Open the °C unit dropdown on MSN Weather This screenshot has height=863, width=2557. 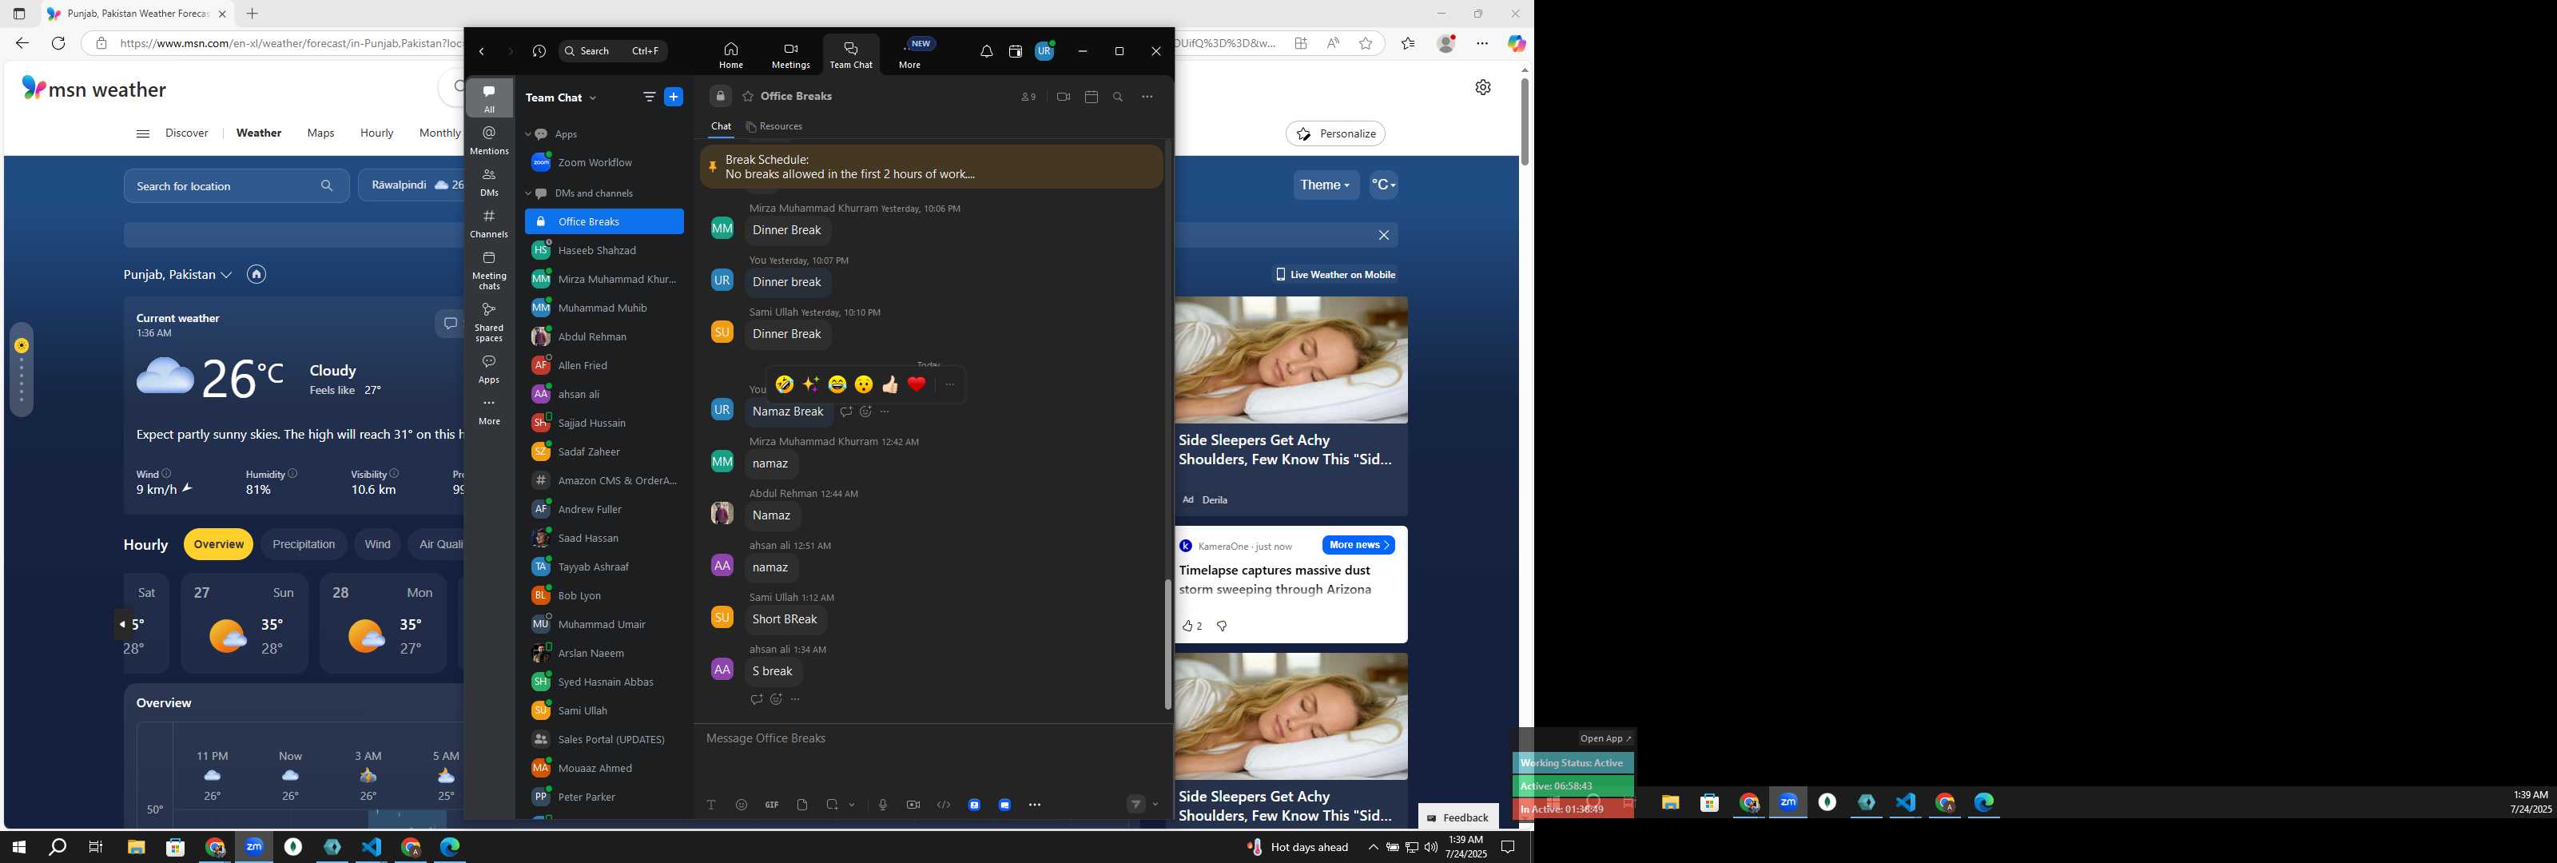point(1382,185)
